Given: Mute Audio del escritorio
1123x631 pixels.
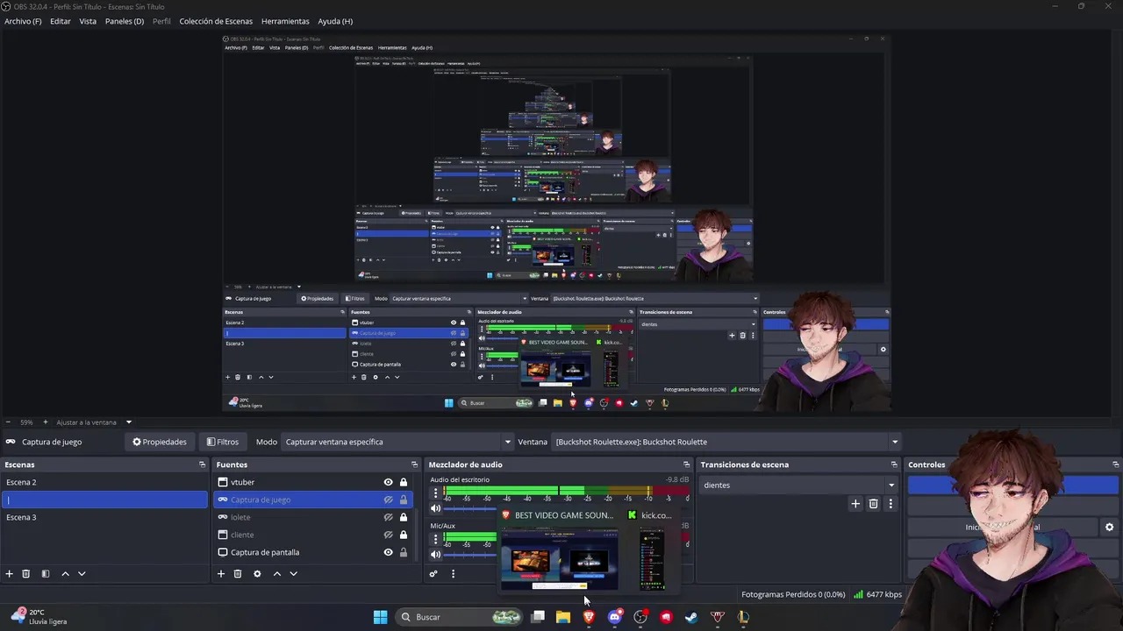Looking at the screenshot, I should 435,508.
